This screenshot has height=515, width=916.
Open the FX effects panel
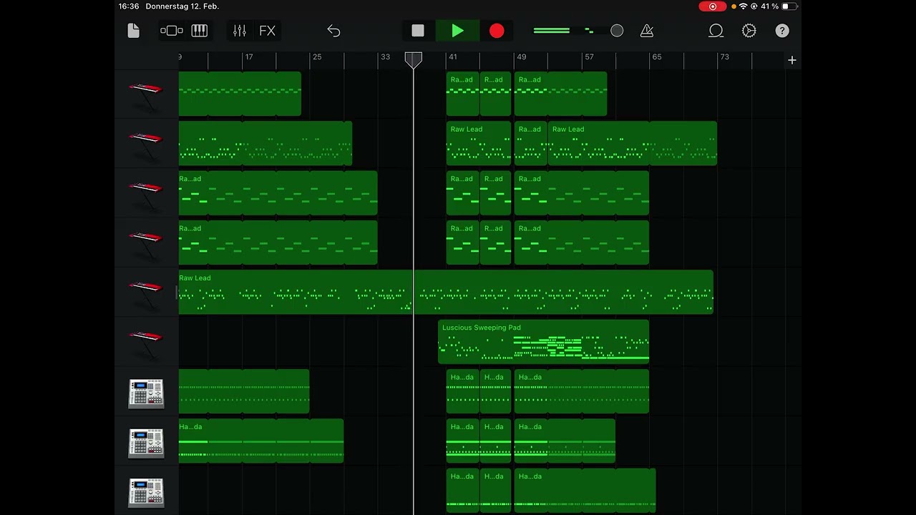267,31
